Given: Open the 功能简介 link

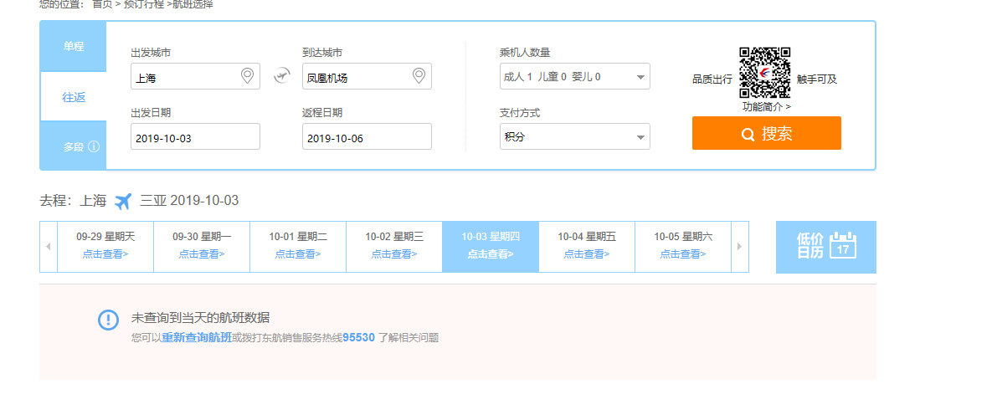Looking at the screenshot, I should (766, 107).
